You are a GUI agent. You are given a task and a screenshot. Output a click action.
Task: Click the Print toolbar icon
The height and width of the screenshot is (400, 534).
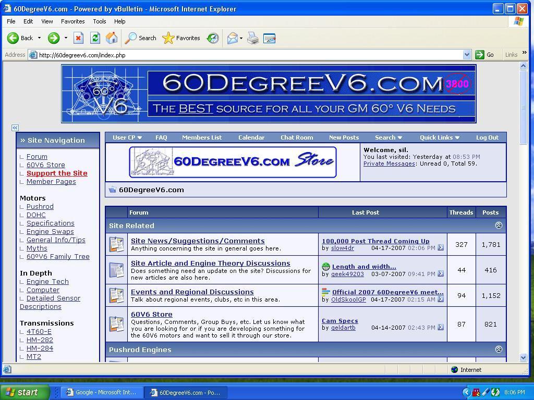coord(253,38)
